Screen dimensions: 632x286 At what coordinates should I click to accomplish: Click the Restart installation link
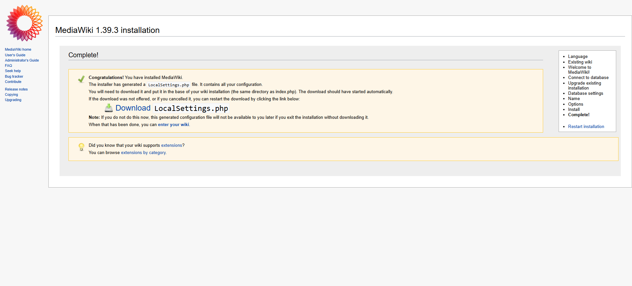(x=586, y=127)
